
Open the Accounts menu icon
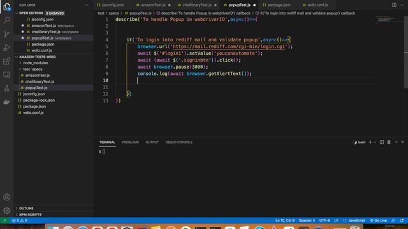tap(7, 197)
